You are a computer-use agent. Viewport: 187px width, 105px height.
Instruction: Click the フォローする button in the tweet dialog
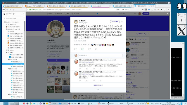[115, 22]
